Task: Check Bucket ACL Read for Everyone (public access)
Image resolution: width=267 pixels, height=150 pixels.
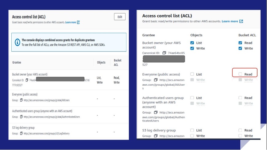Action: (240, 74)
